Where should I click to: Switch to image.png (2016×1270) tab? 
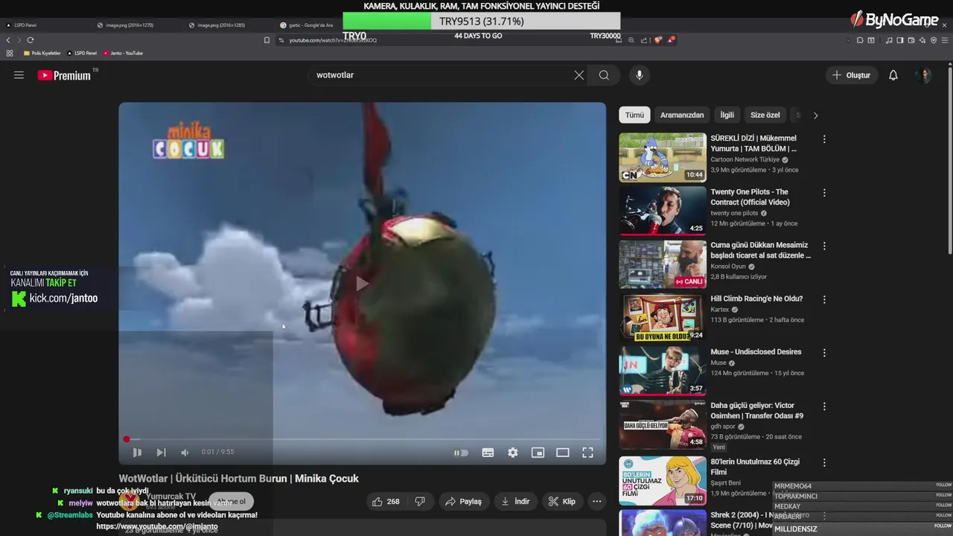pos(138,25)
